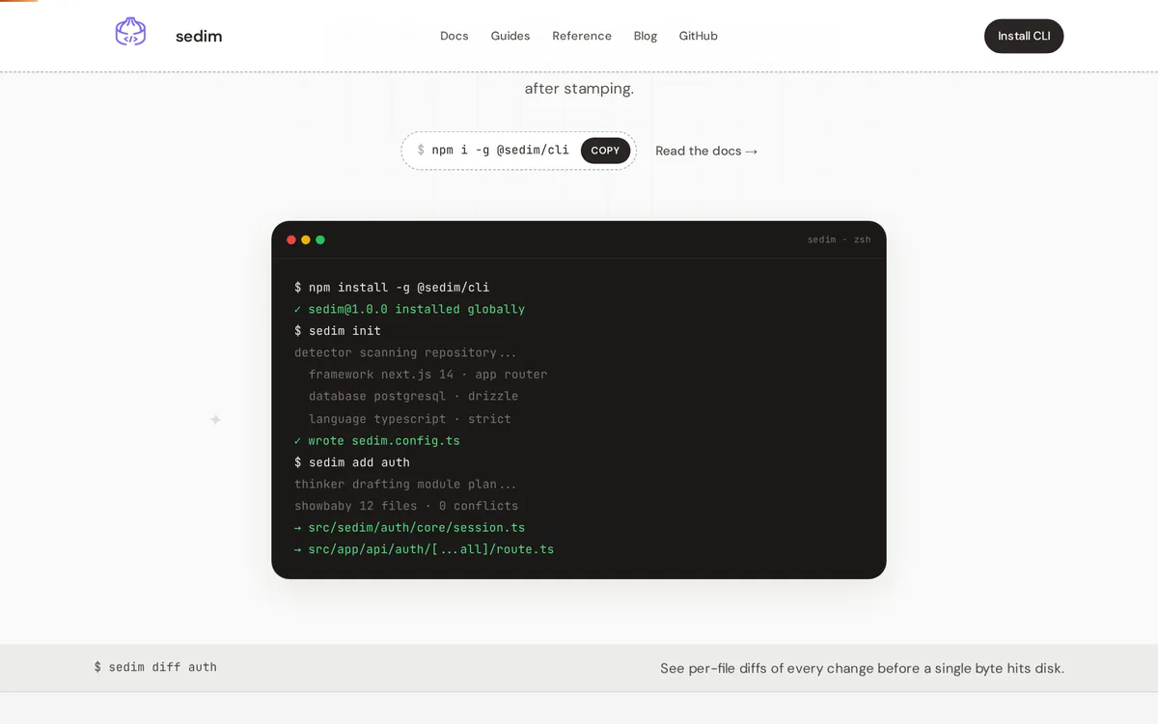Select the 'sedim@1.0.0 installed globally' line

pos(410,309)
